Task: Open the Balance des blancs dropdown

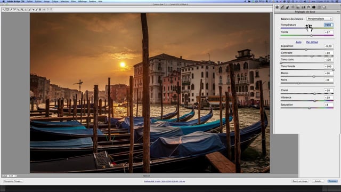Action: coord(320,19)
